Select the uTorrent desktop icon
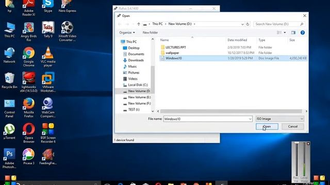 (9, 132)
